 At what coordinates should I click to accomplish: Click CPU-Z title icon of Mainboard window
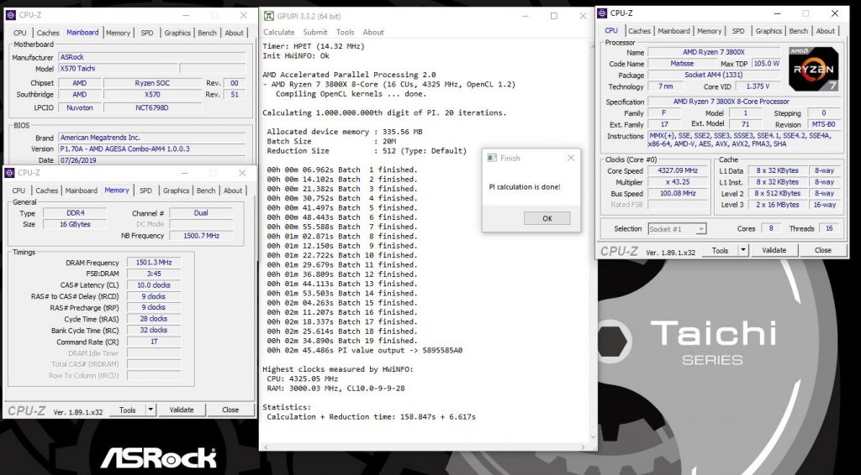pyautogui.click(x=10, y=15)
